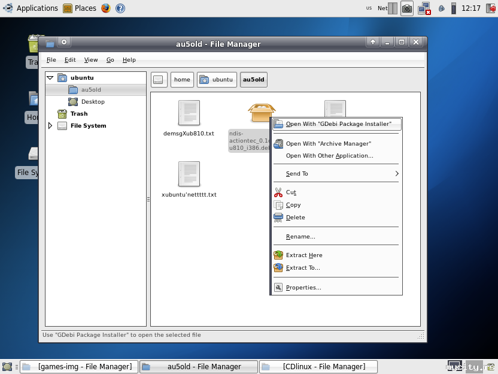Select Extract Here from context menu
Viewport: 498px width, 374px height.
click(x=304, y=255)
